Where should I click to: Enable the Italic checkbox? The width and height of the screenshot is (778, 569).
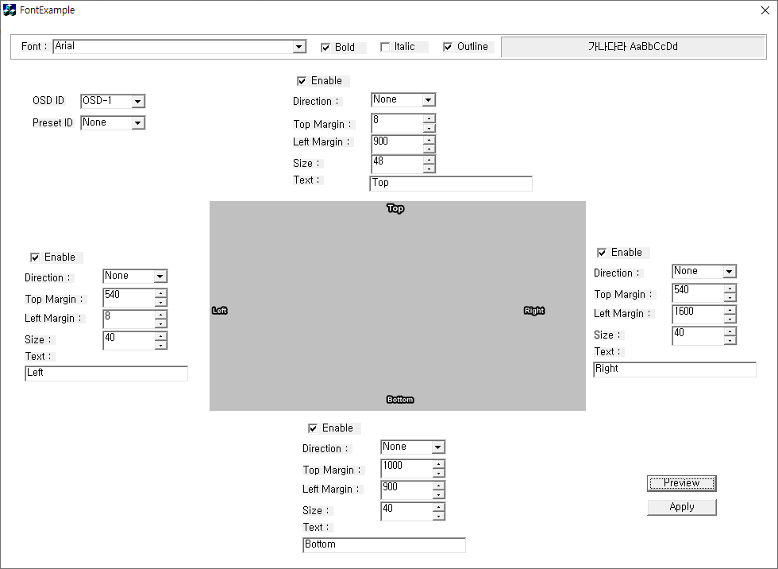click(385, 47)
